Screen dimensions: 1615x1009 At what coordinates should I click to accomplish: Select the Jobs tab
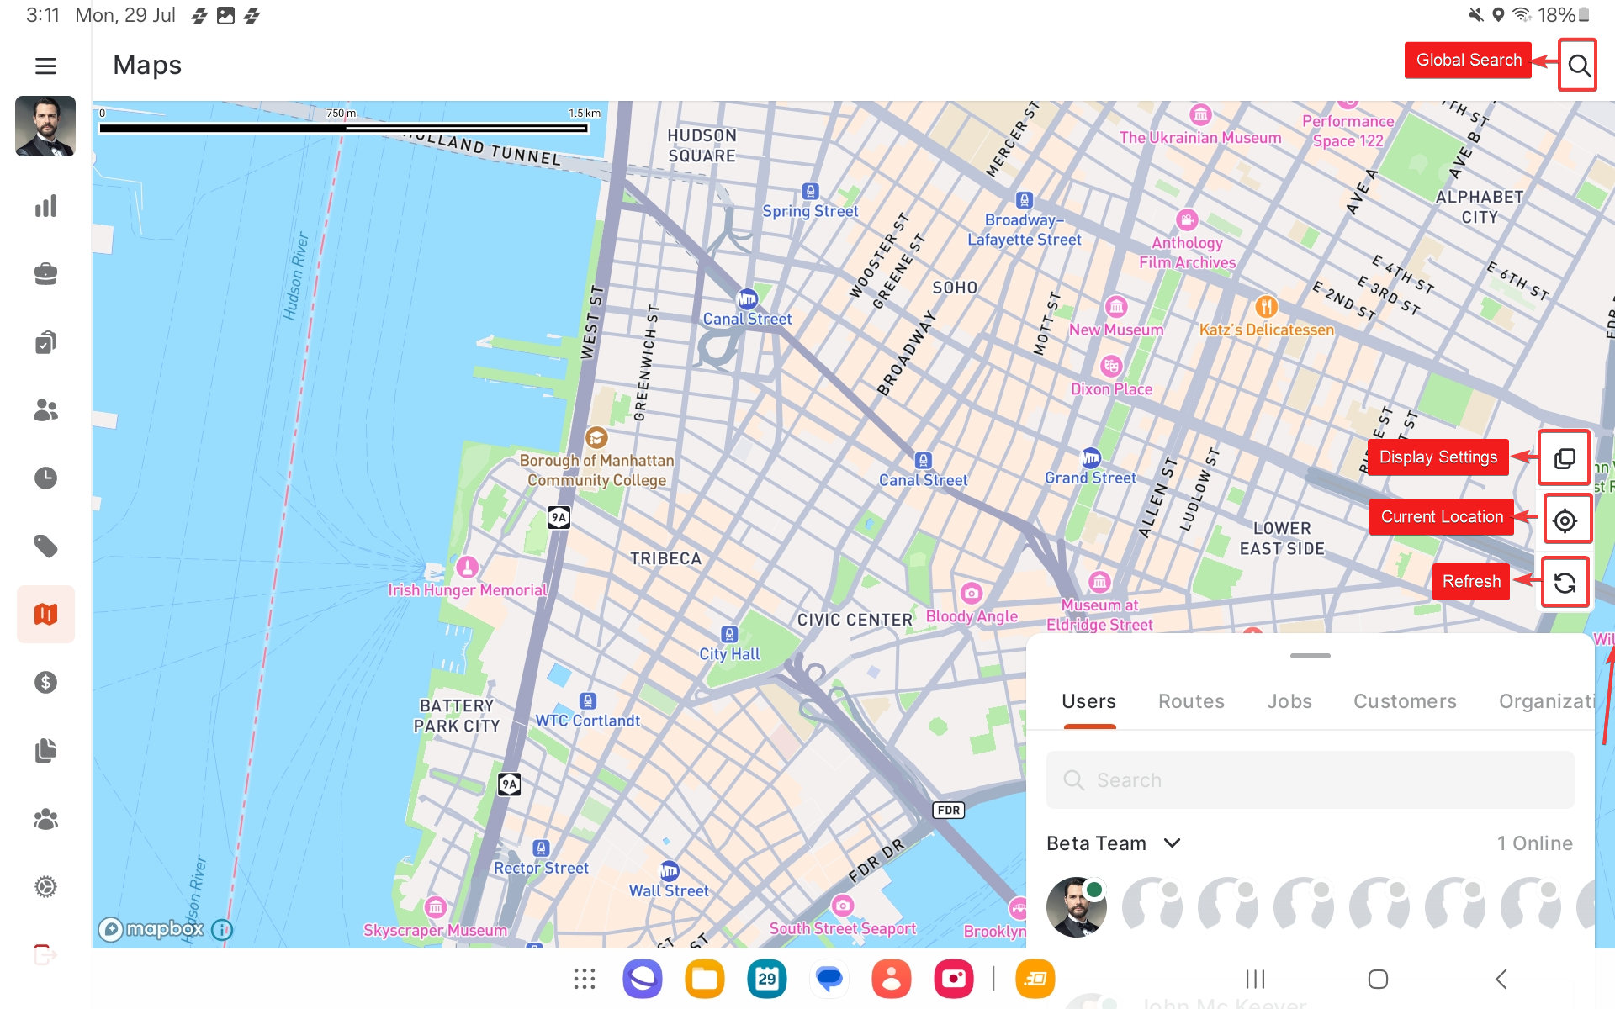(1289, 701)
